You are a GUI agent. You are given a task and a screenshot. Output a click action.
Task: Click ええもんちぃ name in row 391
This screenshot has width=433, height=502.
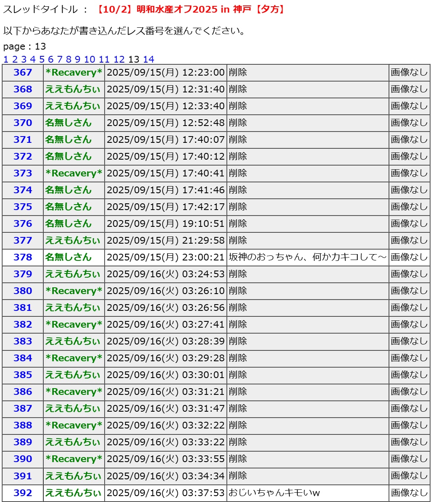(73, 476)
